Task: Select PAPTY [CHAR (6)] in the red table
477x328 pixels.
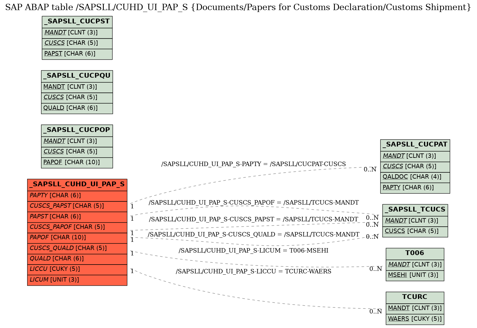Action: (x=77, y=196)
